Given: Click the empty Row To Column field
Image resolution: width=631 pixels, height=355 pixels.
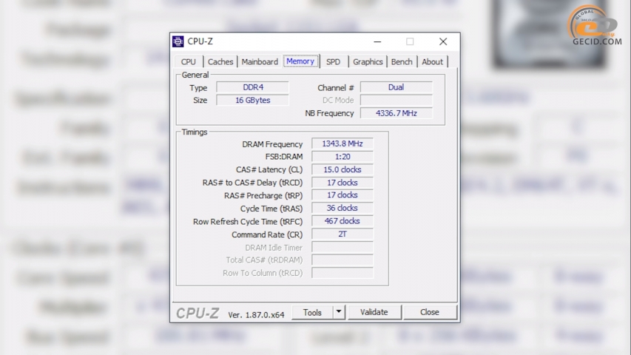Looking at the screenshot, I should point(343,273).
